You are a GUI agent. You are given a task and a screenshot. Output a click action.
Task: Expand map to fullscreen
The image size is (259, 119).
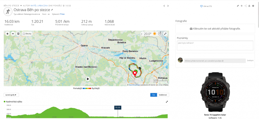click(x=165, y=34)
